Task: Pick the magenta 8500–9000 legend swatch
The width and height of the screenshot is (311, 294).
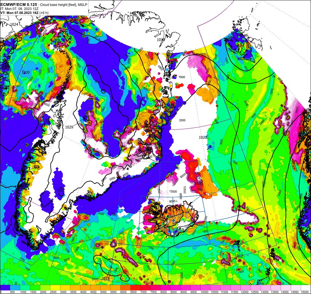Action: tap(175, 288)
